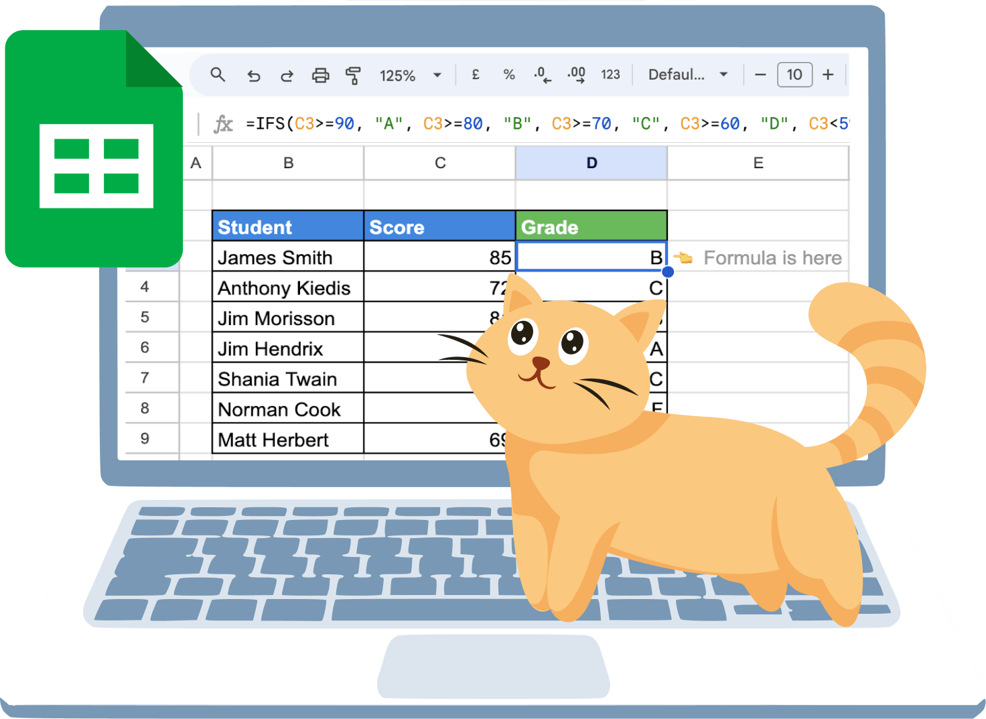Print the spreadsheet

[x=321, y=75]
